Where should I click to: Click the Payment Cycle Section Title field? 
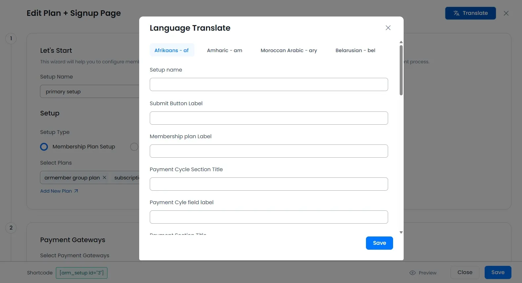[x=269, y=184]
